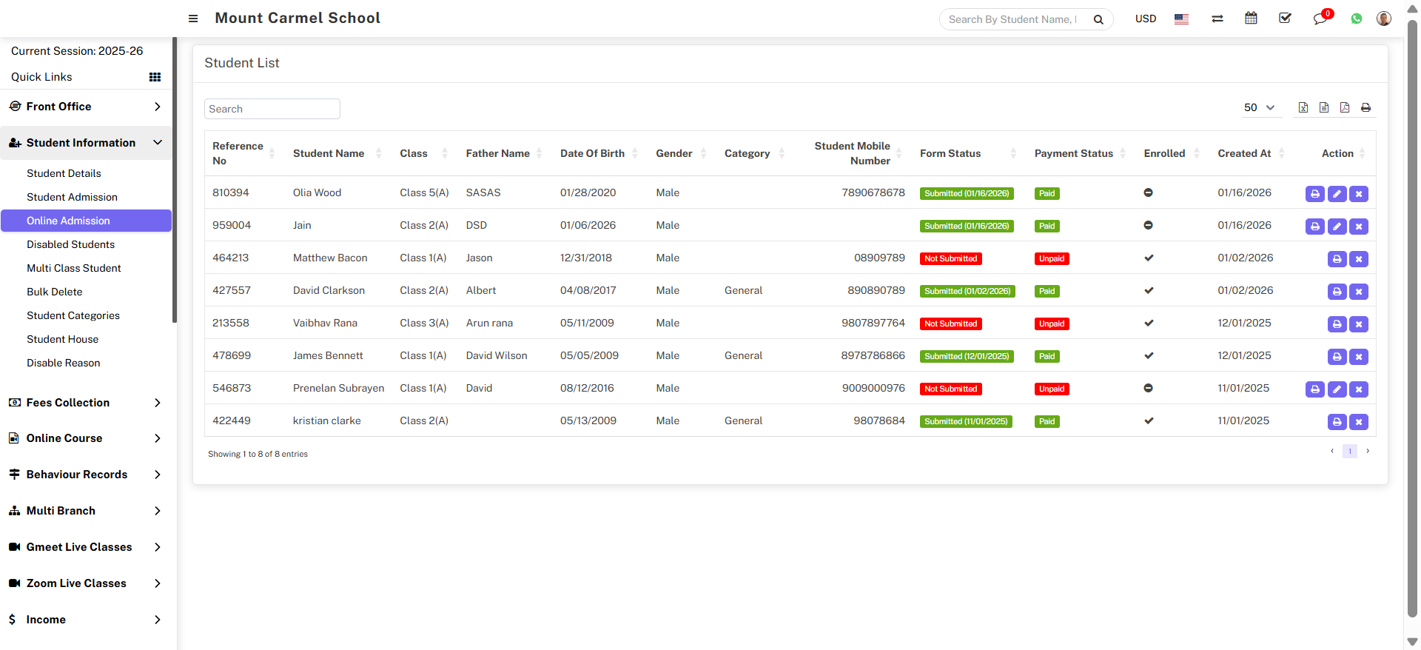Click the student list Search field

(272, 109)
